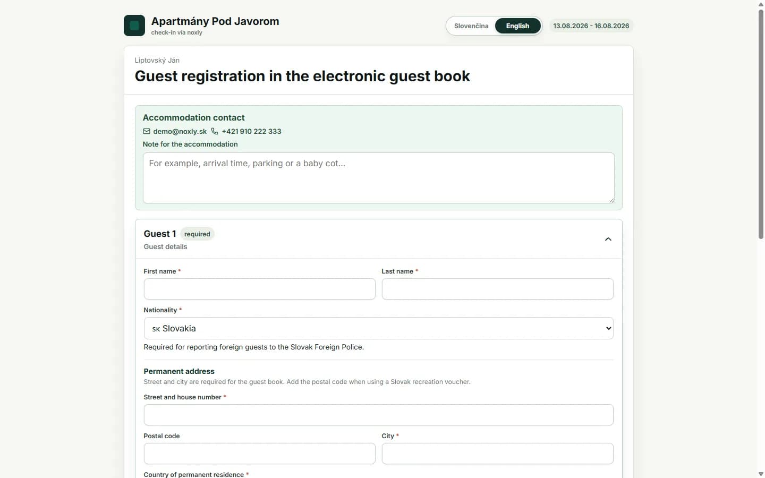Click the Accommodation contact heading
This screenshot has height=478, width=765.
[193, 117]
